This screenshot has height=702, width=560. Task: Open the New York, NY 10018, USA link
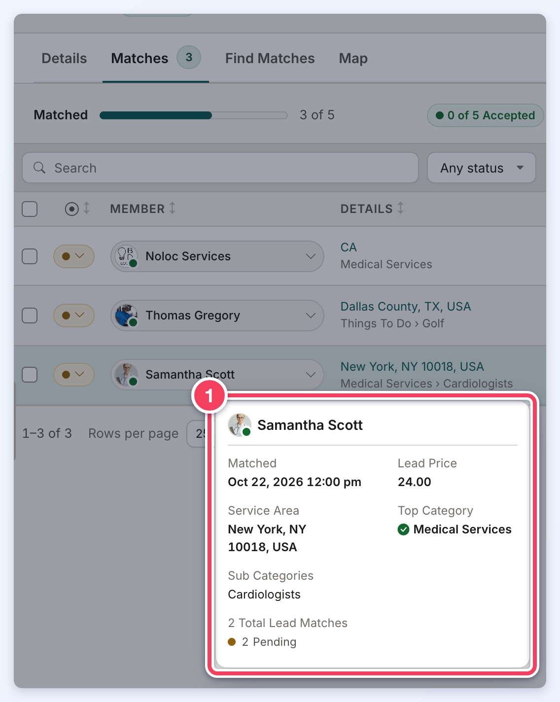coord(412,367)
